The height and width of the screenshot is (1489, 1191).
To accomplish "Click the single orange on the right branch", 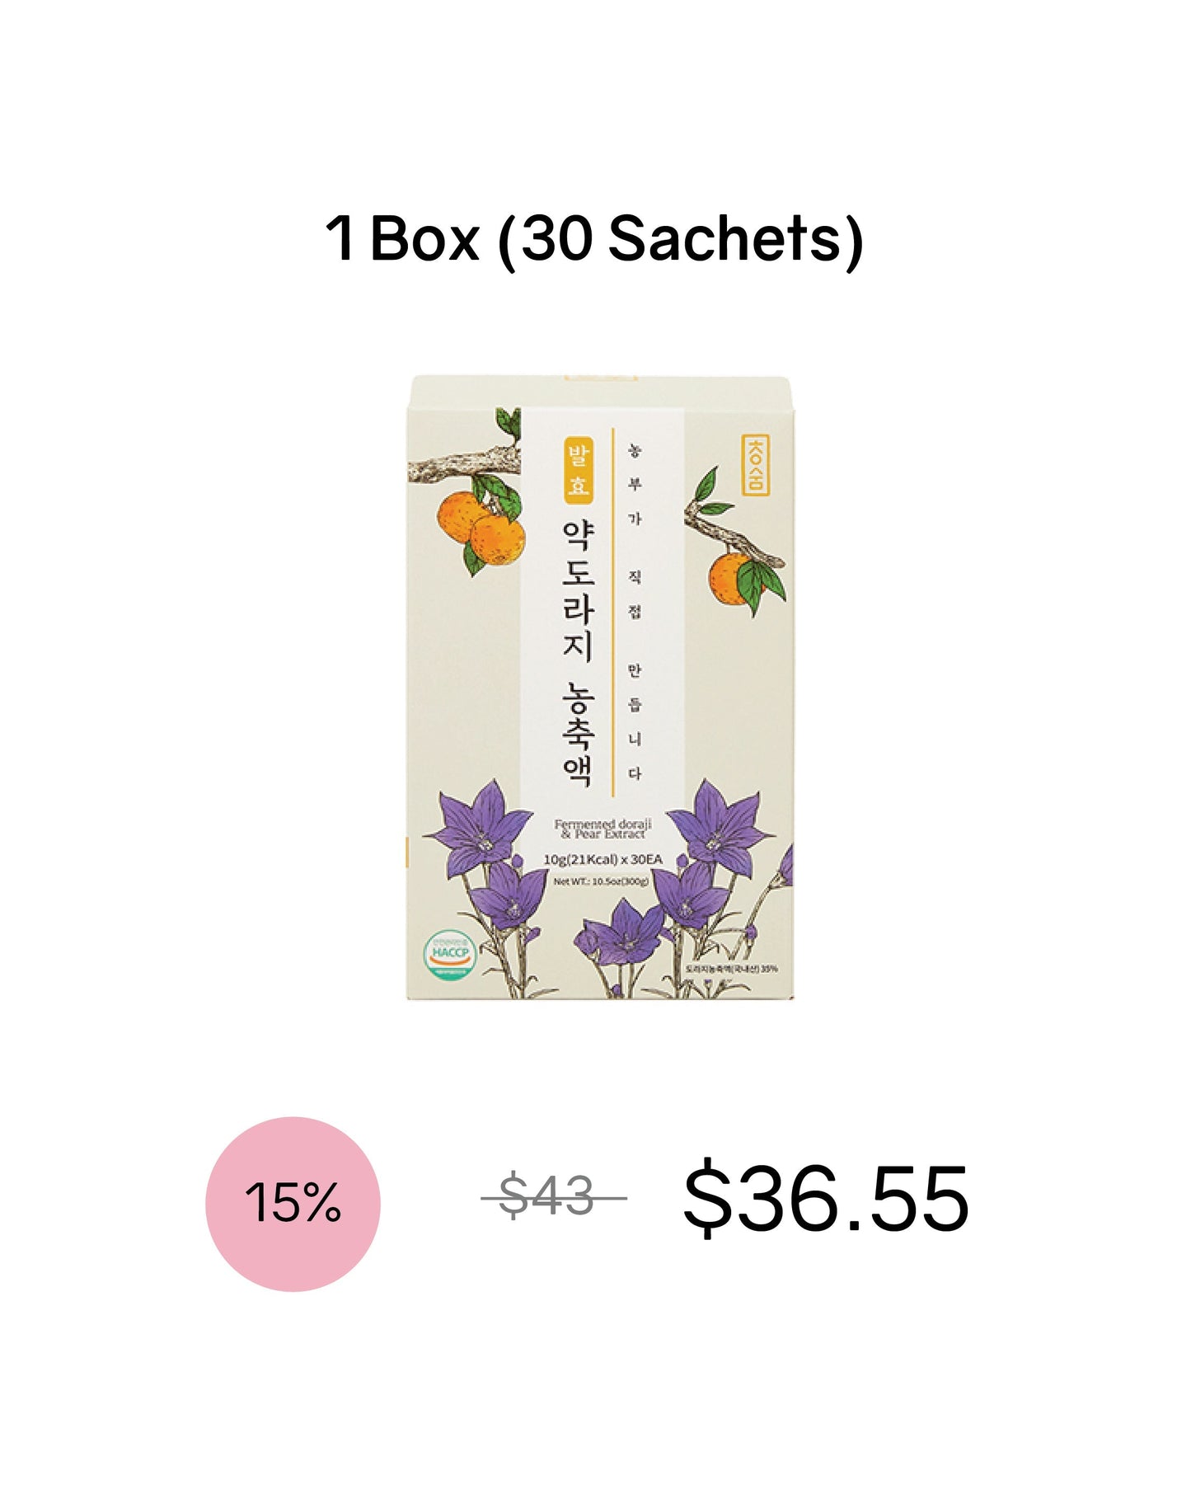I will (733, 580).
